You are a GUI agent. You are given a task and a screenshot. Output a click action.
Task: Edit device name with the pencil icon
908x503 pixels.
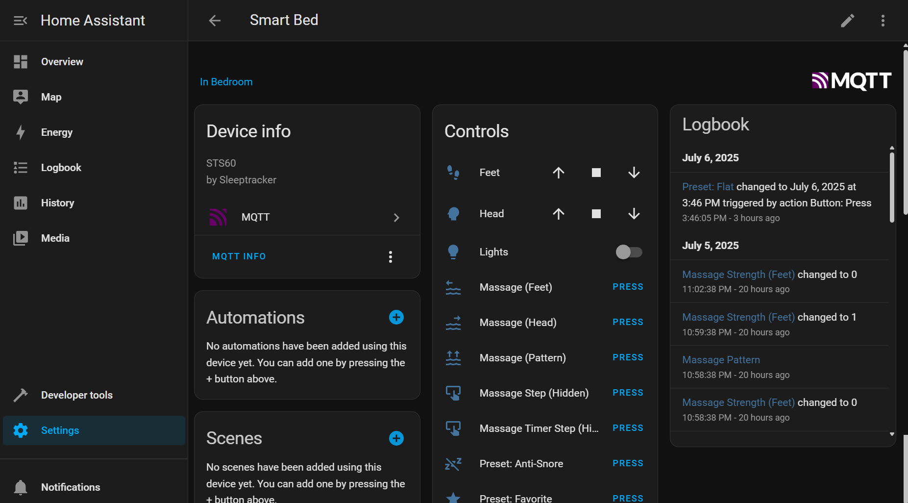(848, 21)
